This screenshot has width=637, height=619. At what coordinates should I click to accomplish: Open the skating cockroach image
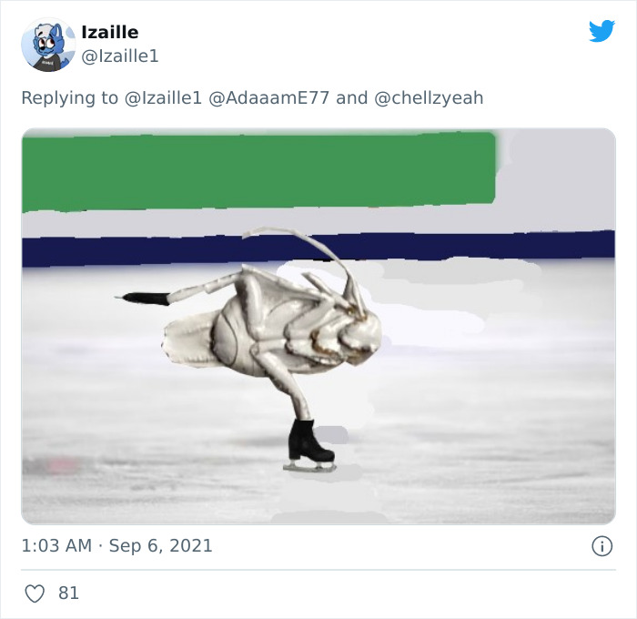tap(318, 364)
